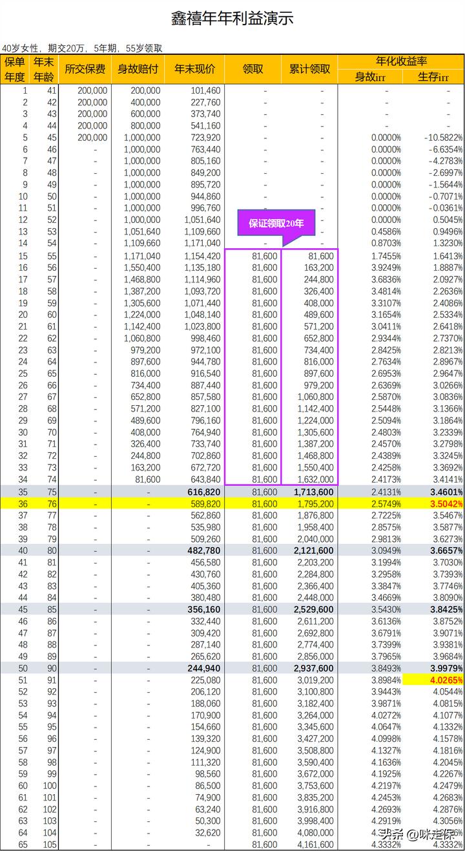Click the bold IRR value 3.4601%

[446, 491]
